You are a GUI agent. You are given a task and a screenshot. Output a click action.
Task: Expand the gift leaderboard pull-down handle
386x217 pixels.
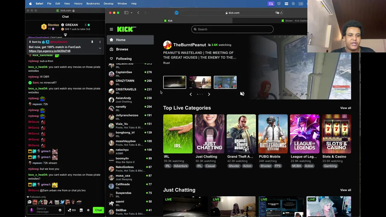pos(65,35)
